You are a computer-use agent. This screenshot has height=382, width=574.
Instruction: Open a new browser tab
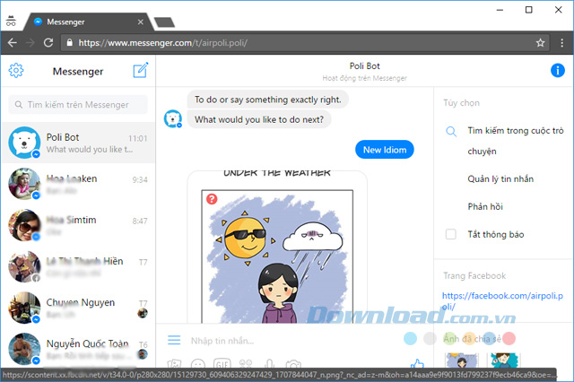(163, 22)
